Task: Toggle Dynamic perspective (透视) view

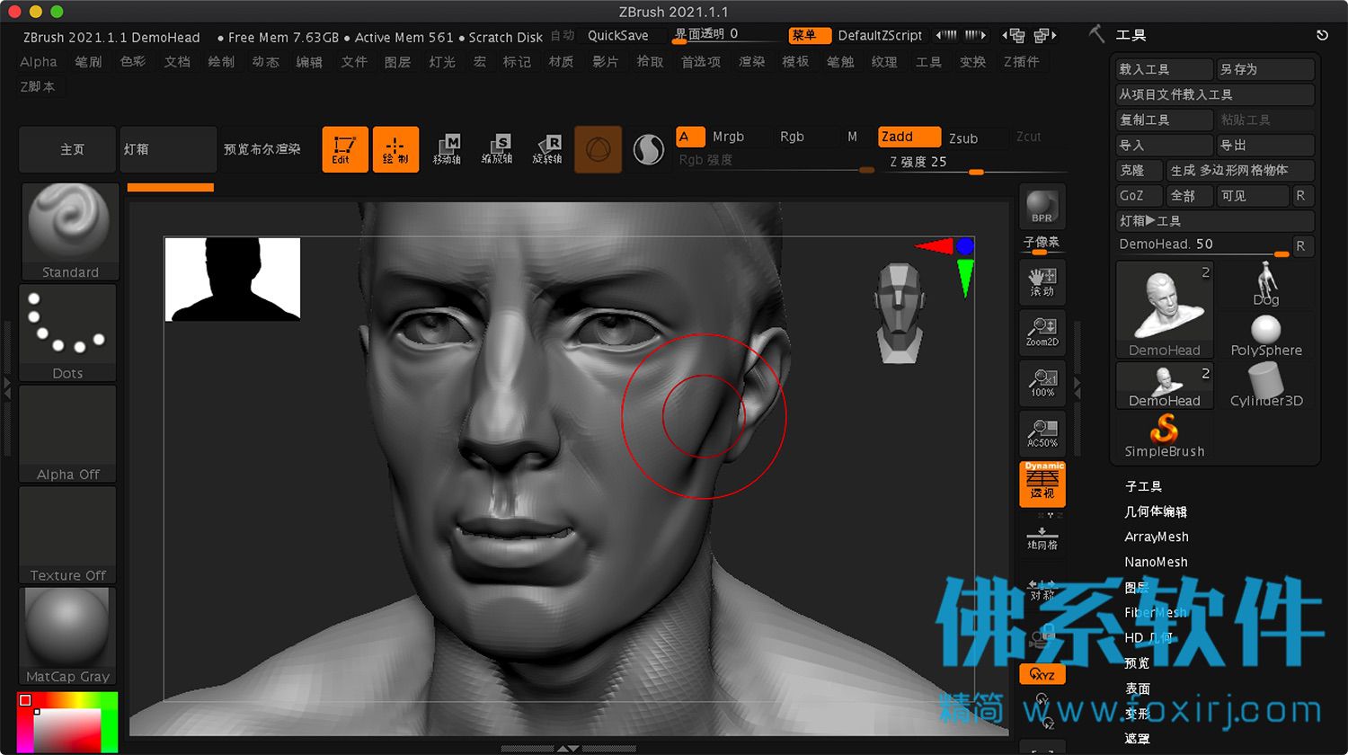Action: (1042, 484)
